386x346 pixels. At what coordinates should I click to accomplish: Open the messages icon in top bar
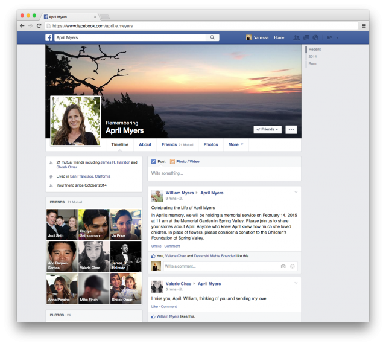[x=306, y=37]
